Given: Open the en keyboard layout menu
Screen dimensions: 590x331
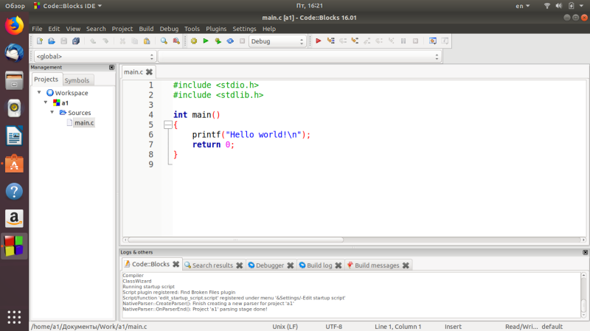Looking at the screenshot, I should [523, 6].
